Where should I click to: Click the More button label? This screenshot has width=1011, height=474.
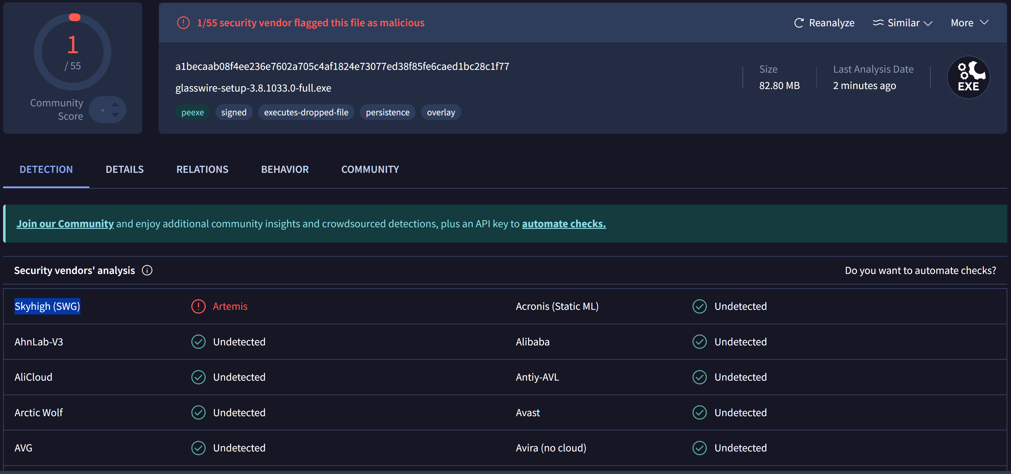point(962,23)
